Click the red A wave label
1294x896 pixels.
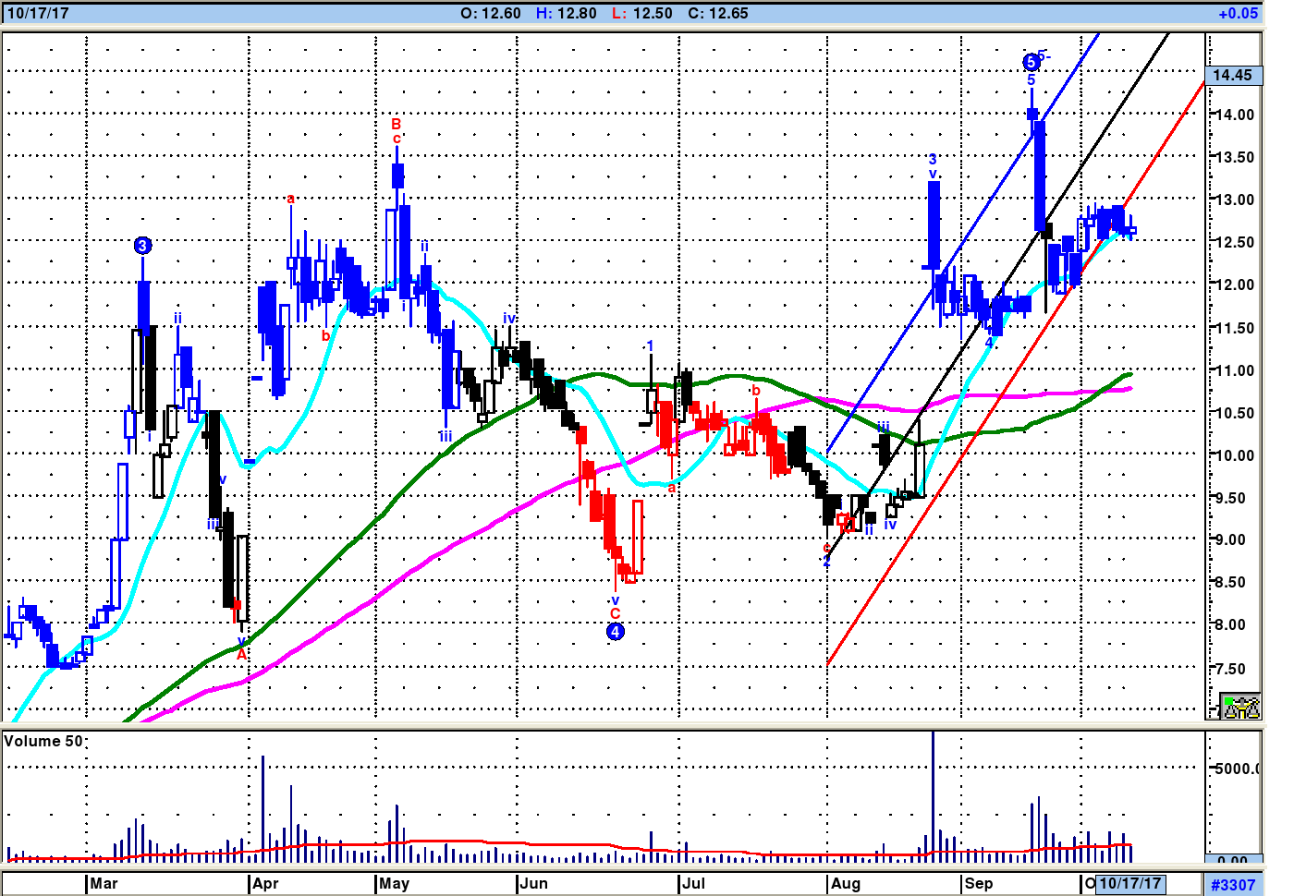tap(242, 655)
